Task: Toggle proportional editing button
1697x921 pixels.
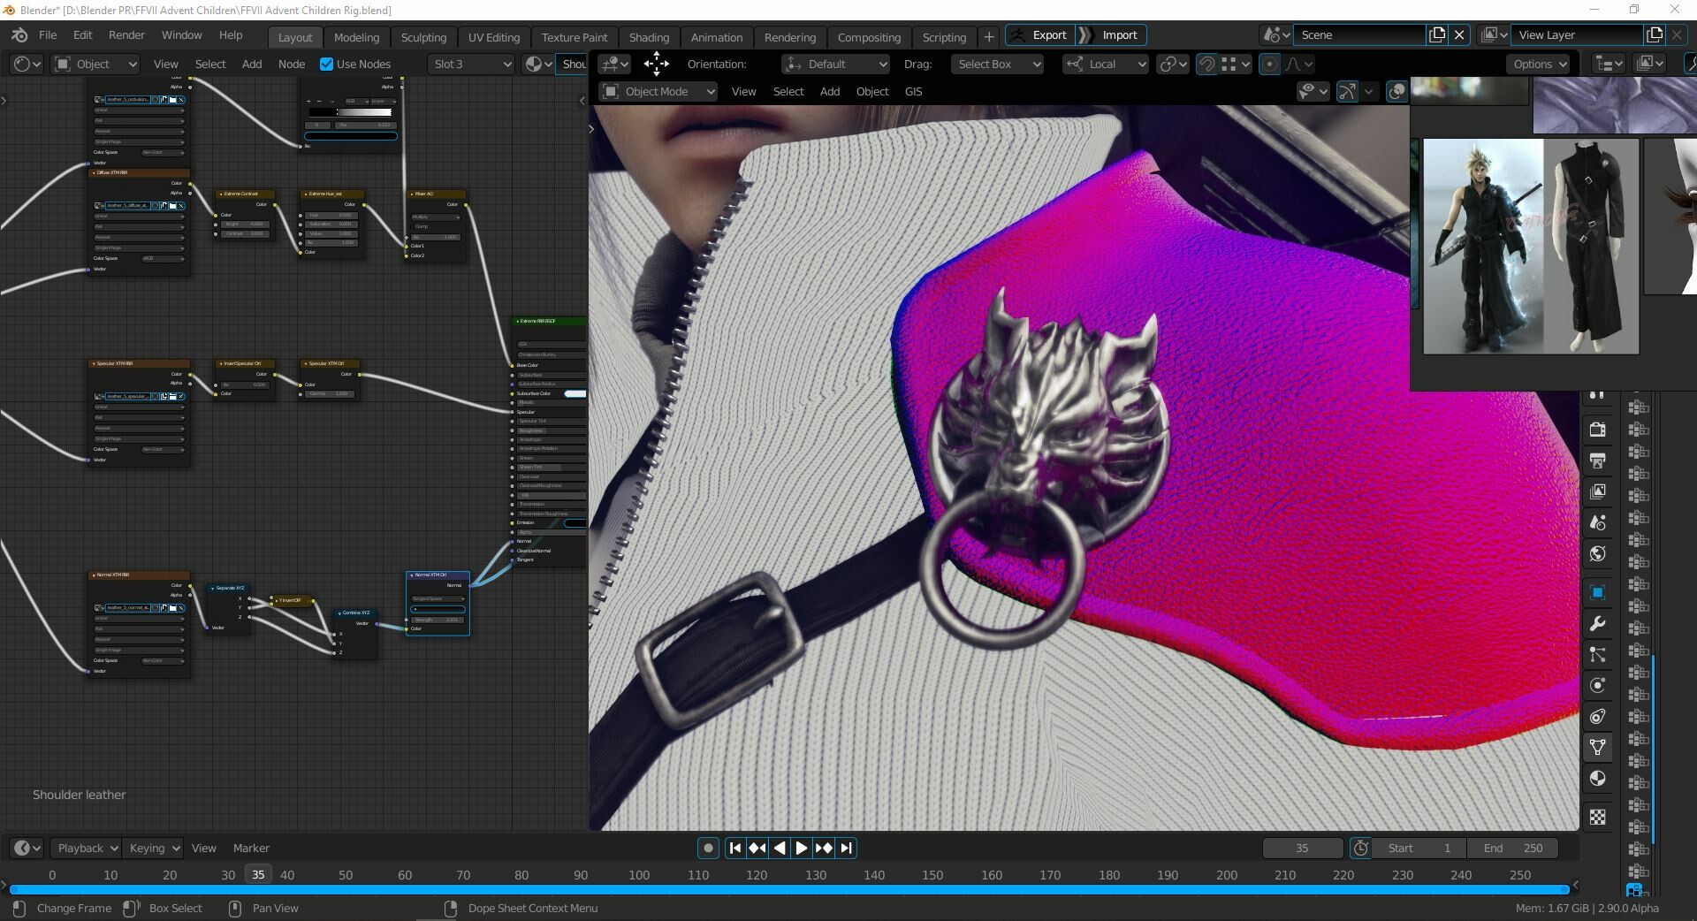Action: click(1268, 64)
